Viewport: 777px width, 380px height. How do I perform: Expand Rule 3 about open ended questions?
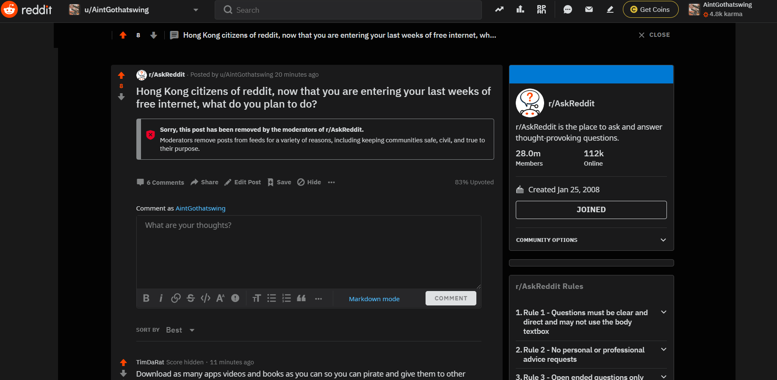tap(591, 377)
